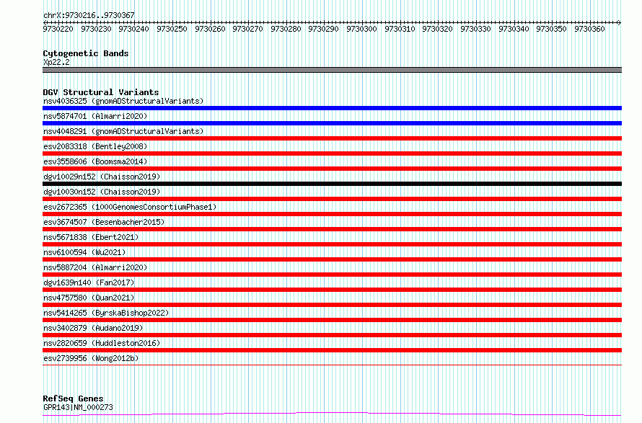This screenshot has width=642, height=423.
Task: Click the DGV Structural Variants track heading
Action: point(101,92)
